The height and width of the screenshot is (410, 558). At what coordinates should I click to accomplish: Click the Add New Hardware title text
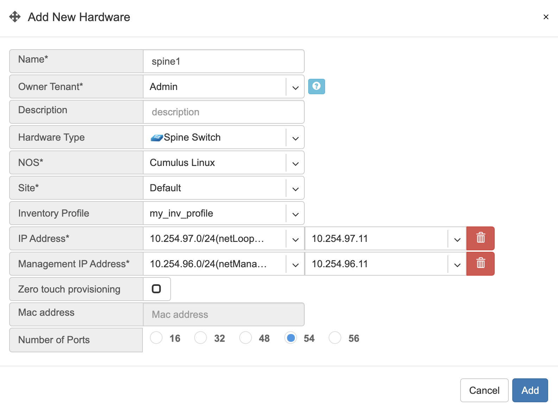click(79, 17)
